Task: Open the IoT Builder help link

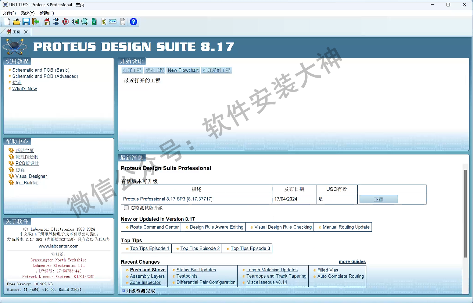Action: coord(27,182)
